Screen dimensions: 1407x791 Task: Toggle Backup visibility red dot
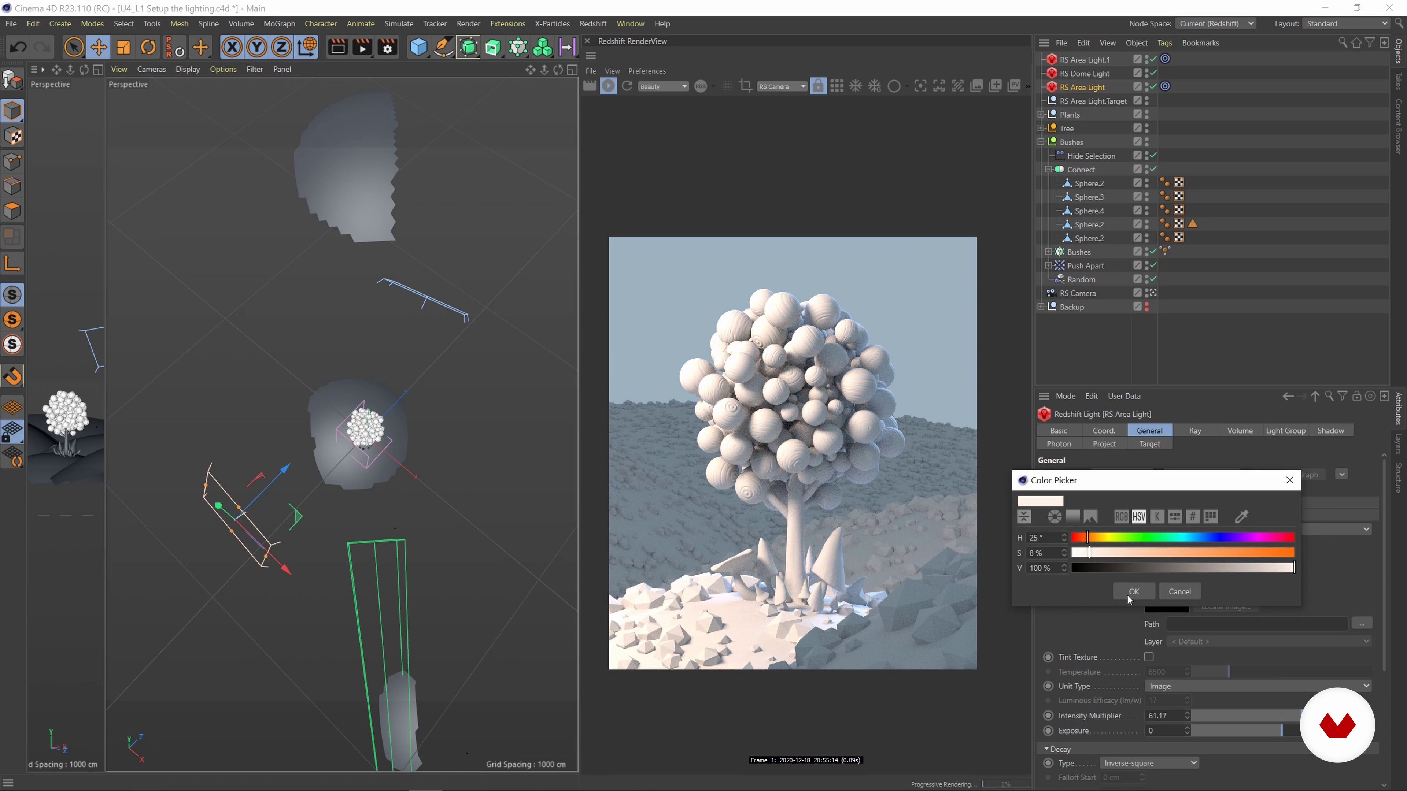1146,307
